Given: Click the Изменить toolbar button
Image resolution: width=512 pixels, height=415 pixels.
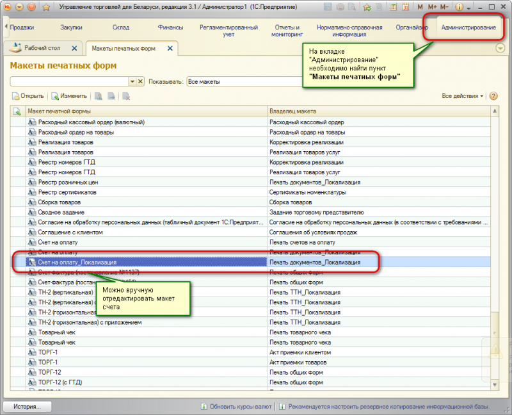Looking at the screenshot, I should 69,96.
